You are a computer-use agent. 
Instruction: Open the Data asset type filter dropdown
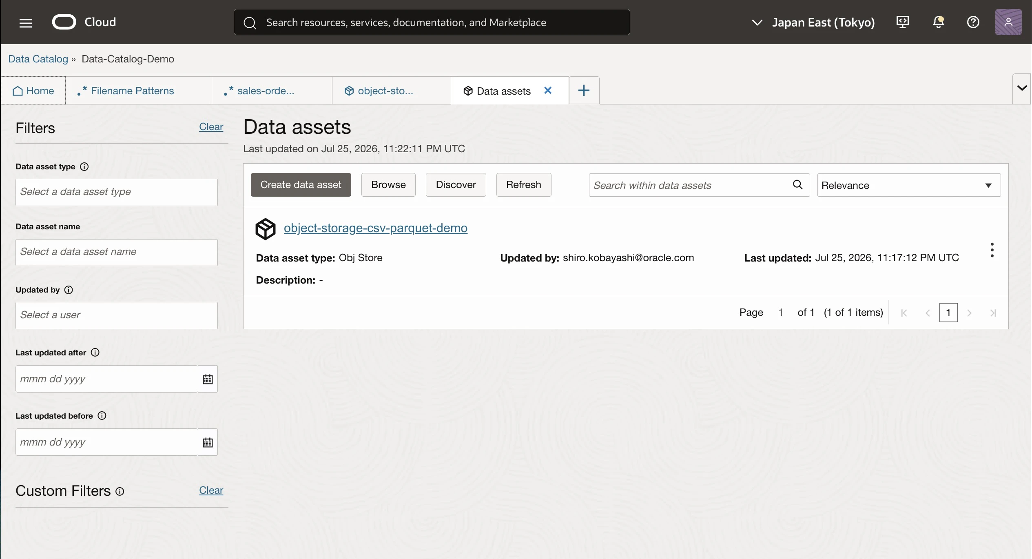tap(117, 192)
